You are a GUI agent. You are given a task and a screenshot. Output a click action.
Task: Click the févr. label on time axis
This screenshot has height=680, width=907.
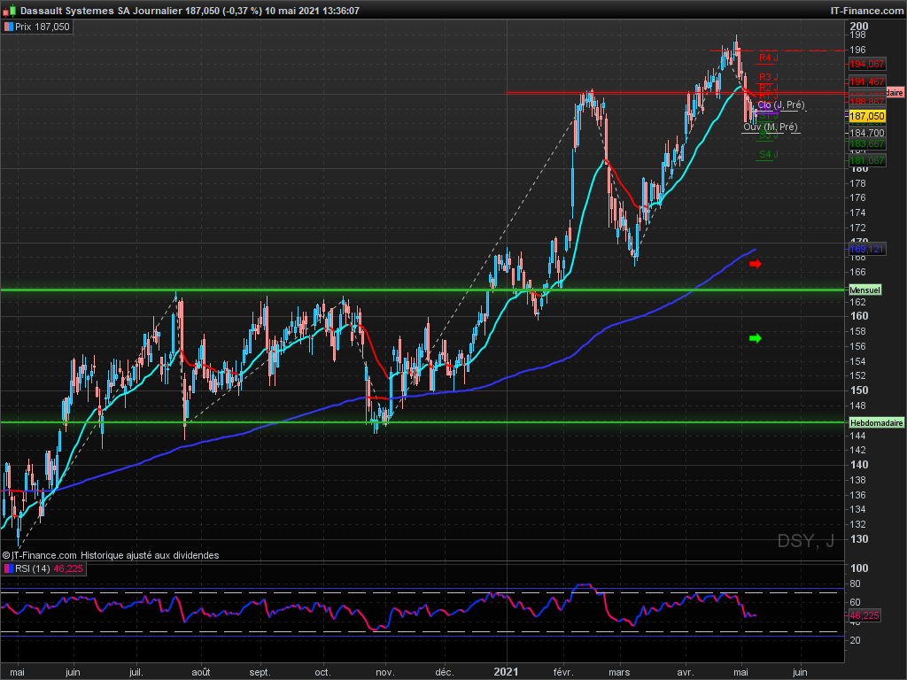coord(562,672)
